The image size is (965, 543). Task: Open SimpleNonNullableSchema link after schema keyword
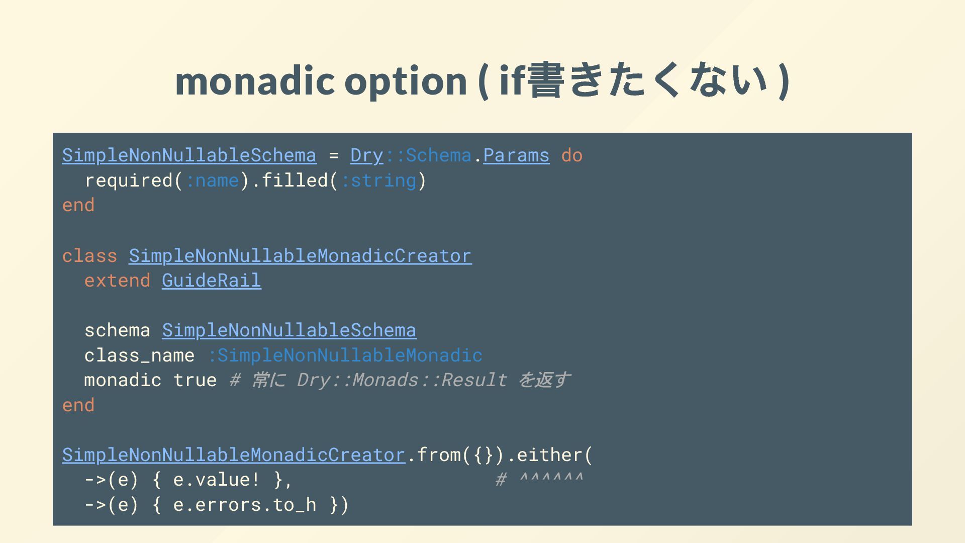point(289,330)
